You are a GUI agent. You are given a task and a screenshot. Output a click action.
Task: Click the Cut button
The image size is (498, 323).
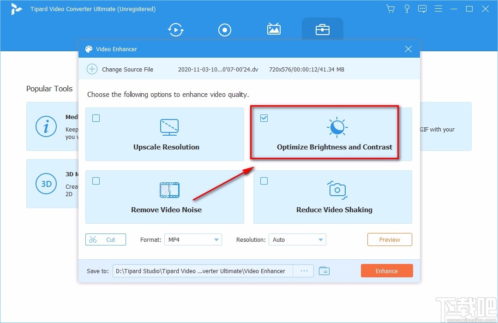click(105, 239)
